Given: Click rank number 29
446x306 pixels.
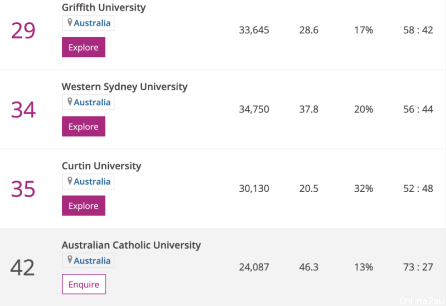Looking at the screenshot, I should click(x=23, y=31).
